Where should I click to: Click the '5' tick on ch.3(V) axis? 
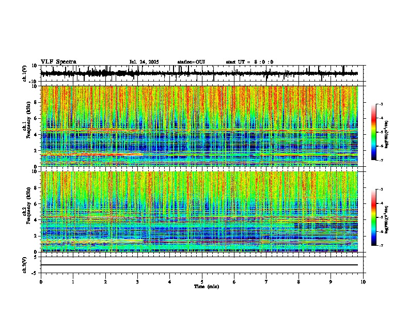point(36,257)
